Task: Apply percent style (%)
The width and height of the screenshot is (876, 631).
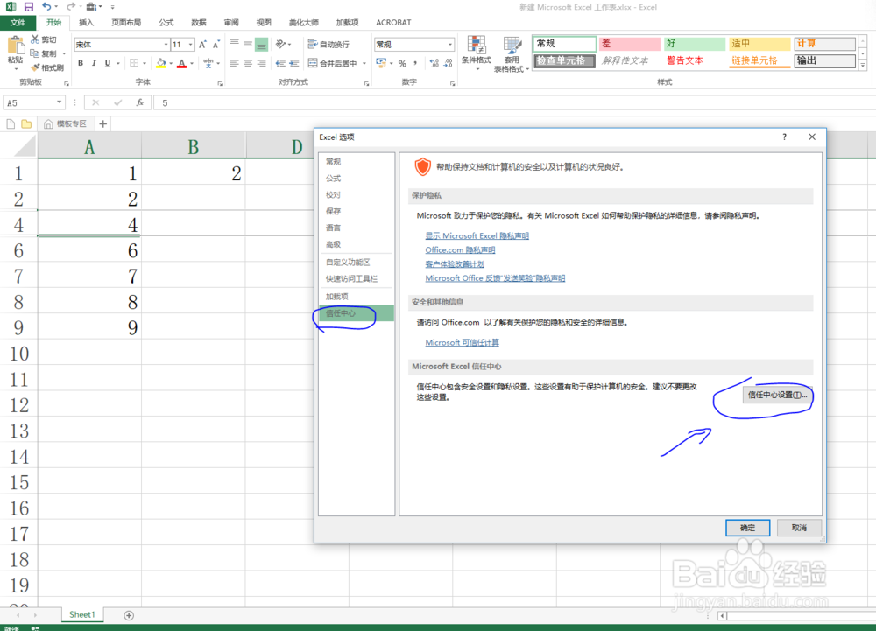Action: (402, 63)
